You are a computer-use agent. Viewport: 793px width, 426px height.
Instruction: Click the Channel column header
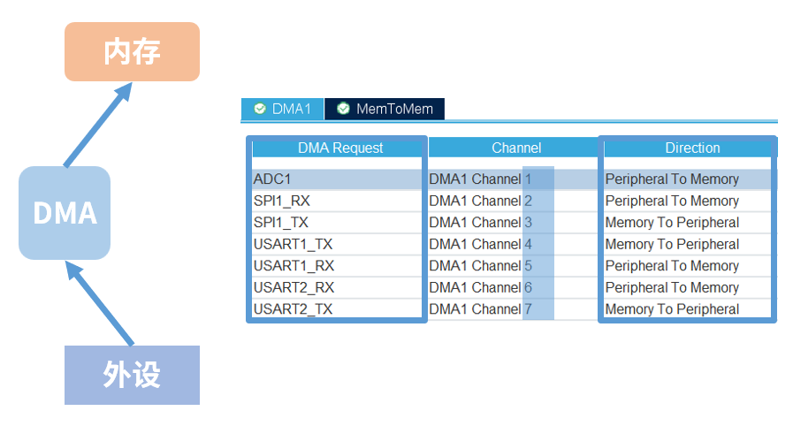(x=516, y=148)
